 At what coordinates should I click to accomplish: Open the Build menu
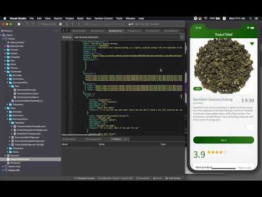click(80, 19)
